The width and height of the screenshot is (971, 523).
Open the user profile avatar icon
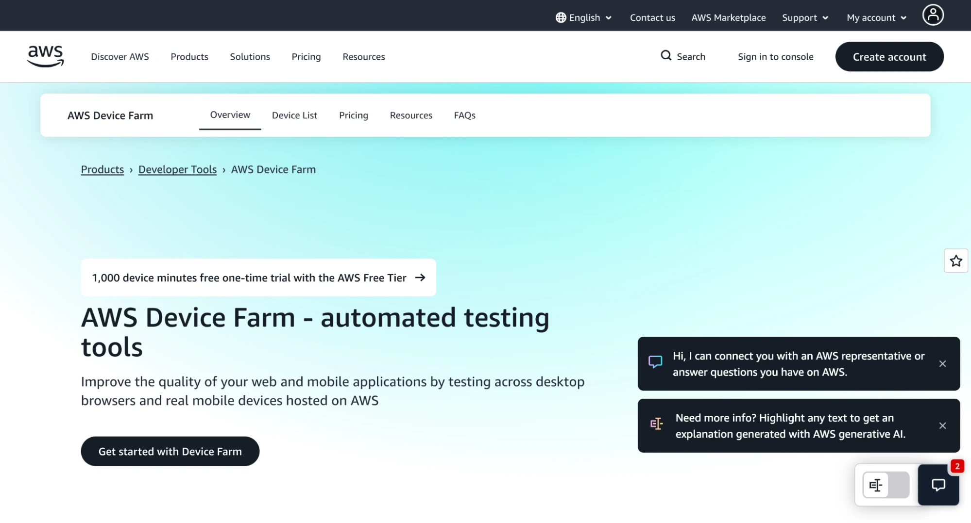pyautogui.click(x=933, y=15)
